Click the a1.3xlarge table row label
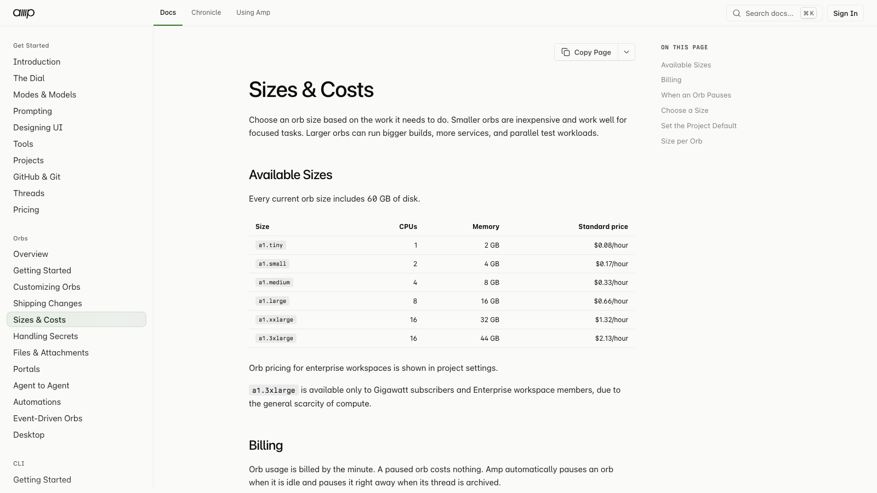Screen dimensions: 877x493 [276, 339]
